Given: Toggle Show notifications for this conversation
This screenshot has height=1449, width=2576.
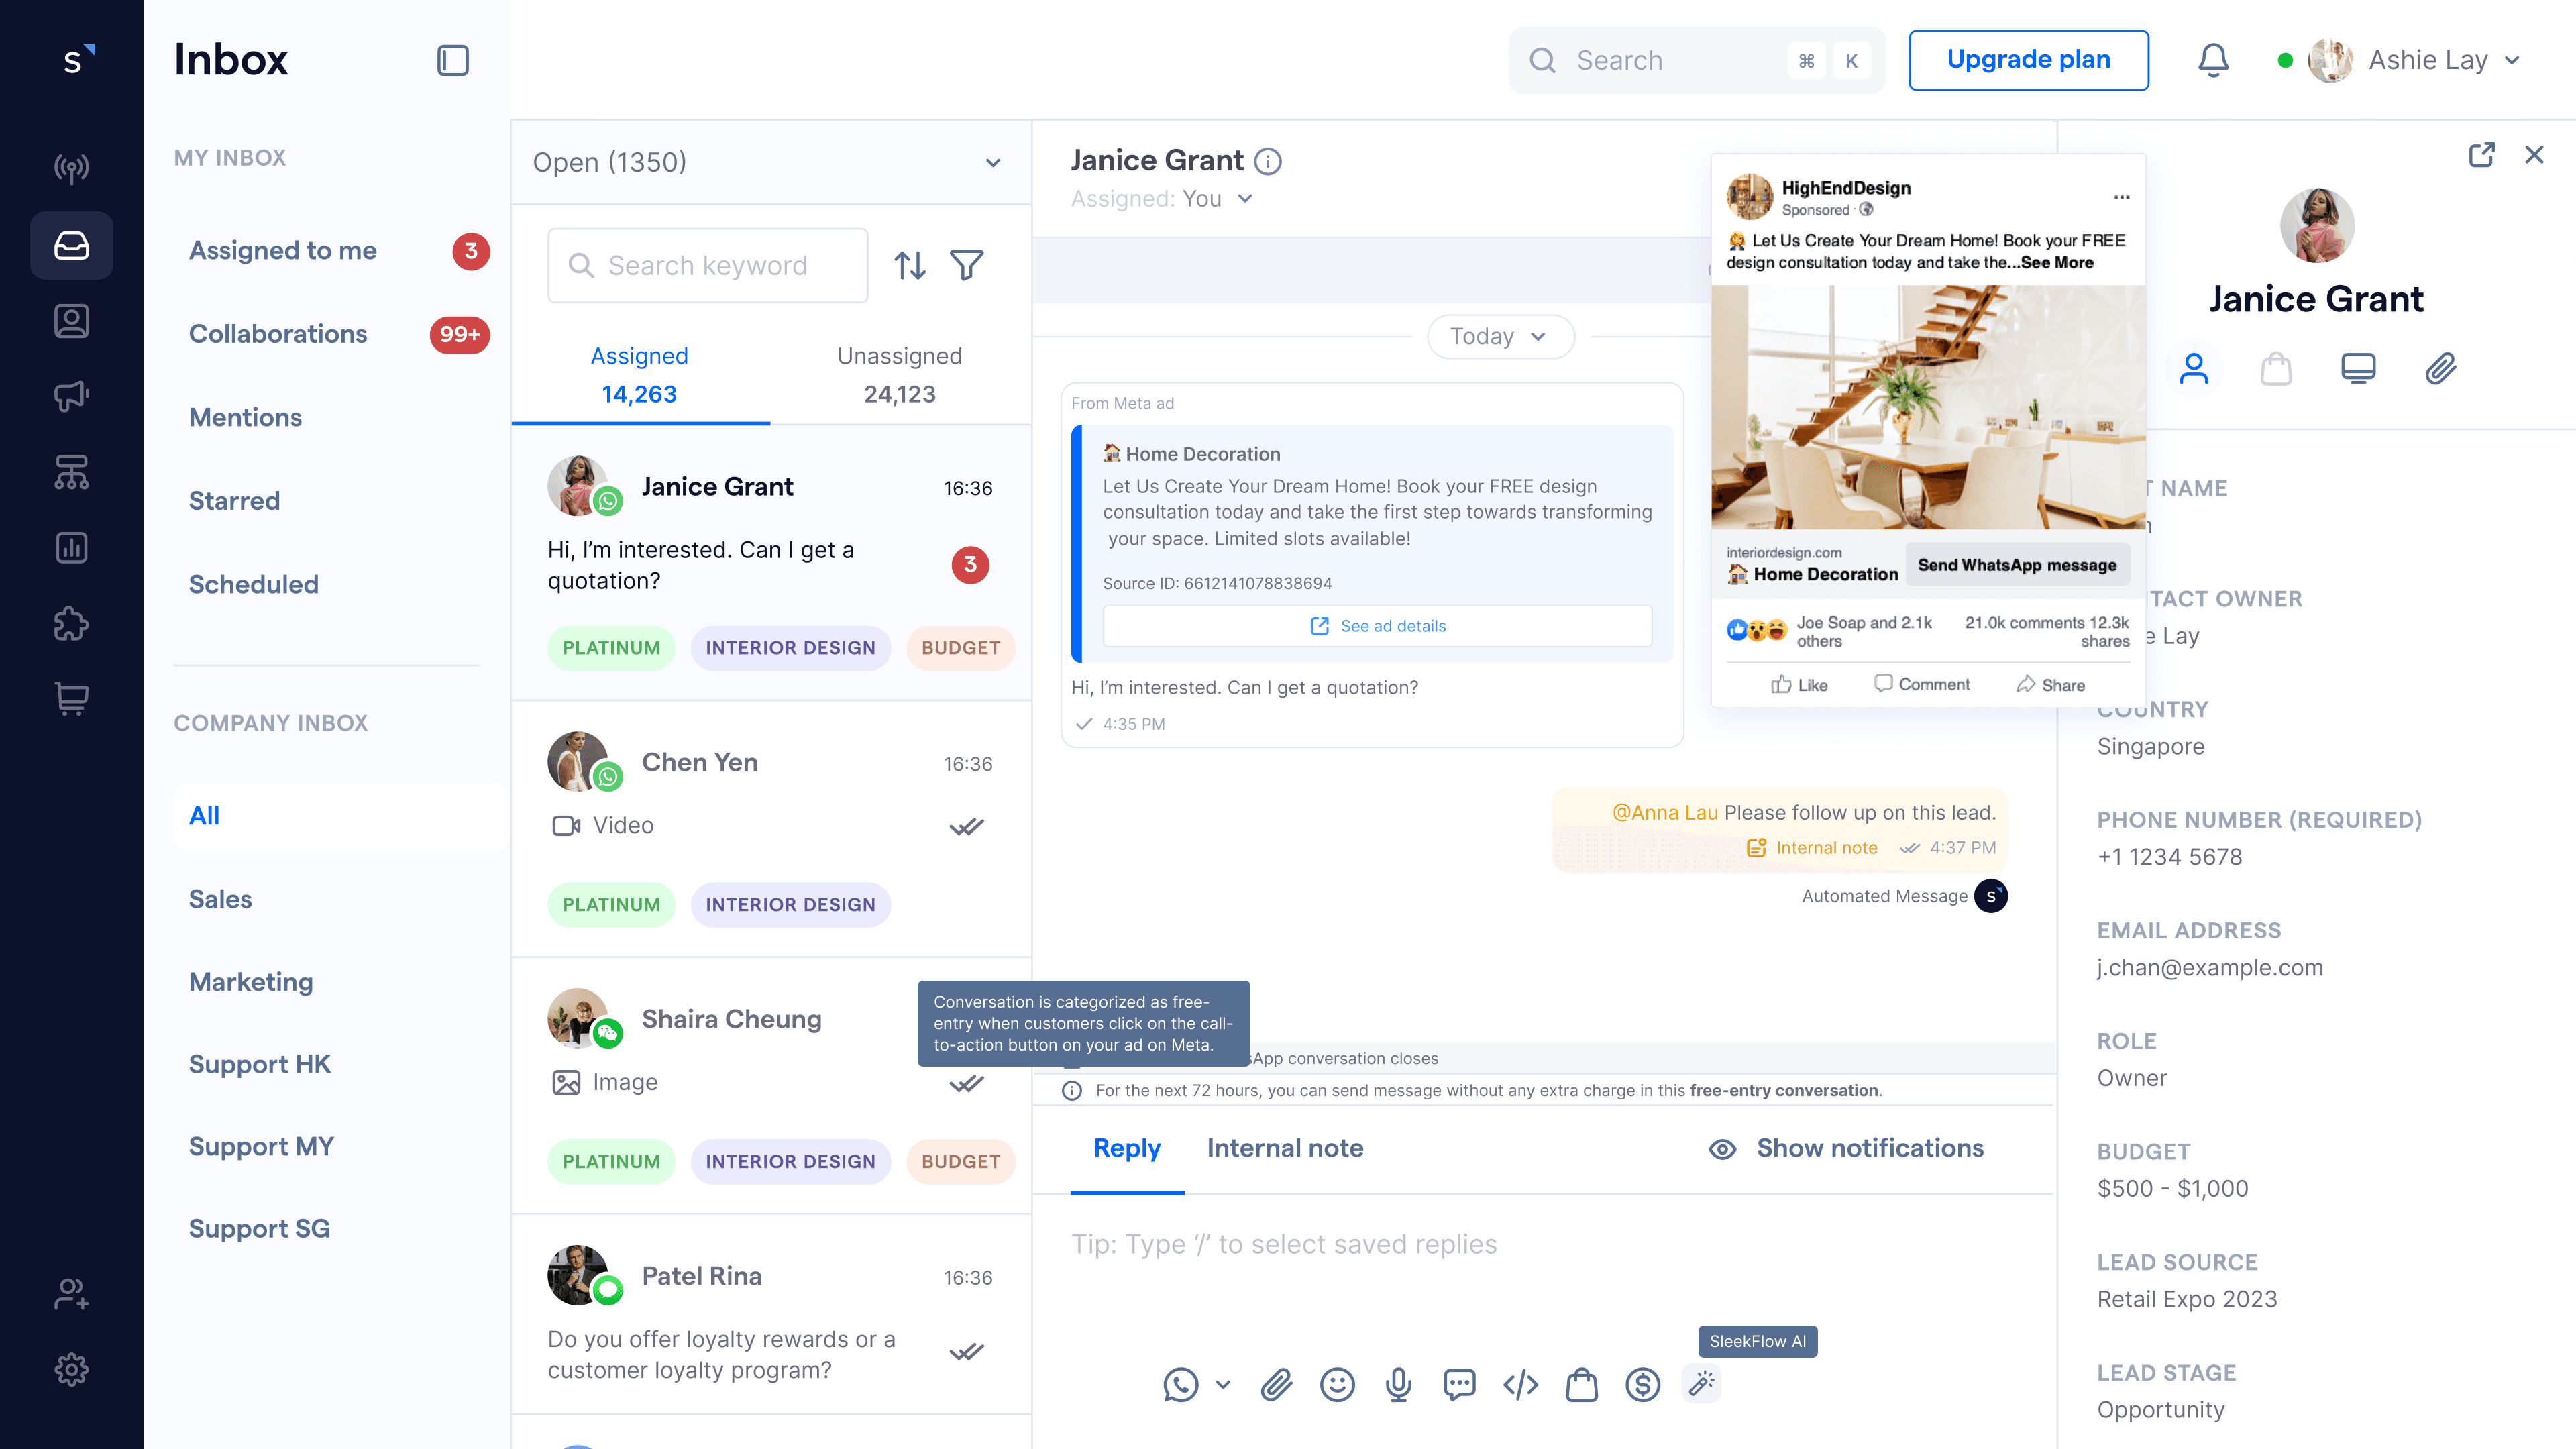Looking at the screenshot, I should (x=1845, y=1148).
